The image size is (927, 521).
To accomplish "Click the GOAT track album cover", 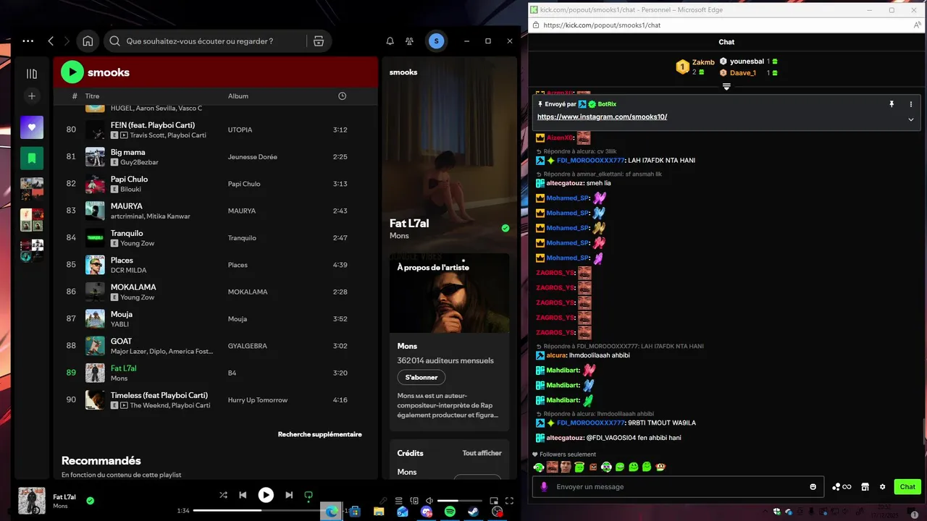I will (x=95, y=346).
